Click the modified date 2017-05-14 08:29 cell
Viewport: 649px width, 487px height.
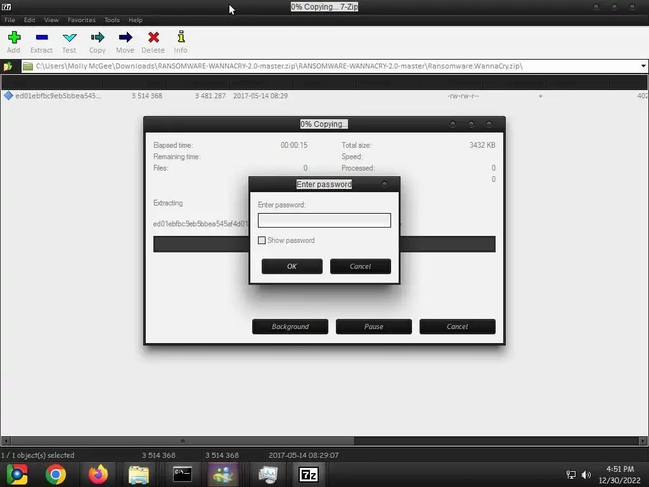(260, 96)
